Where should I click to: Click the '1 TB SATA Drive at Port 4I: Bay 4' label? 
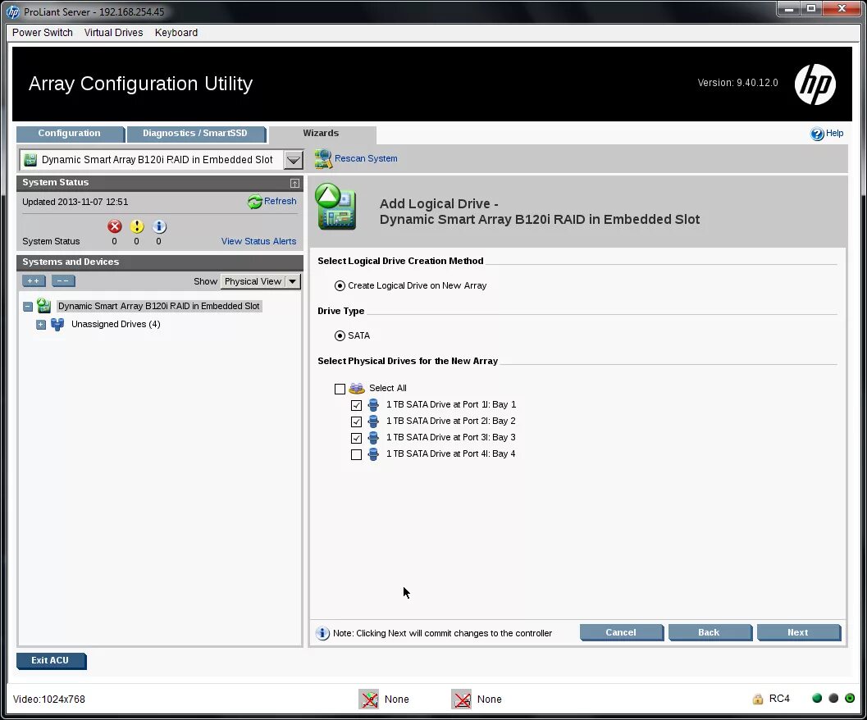click(x=450, y=454)
